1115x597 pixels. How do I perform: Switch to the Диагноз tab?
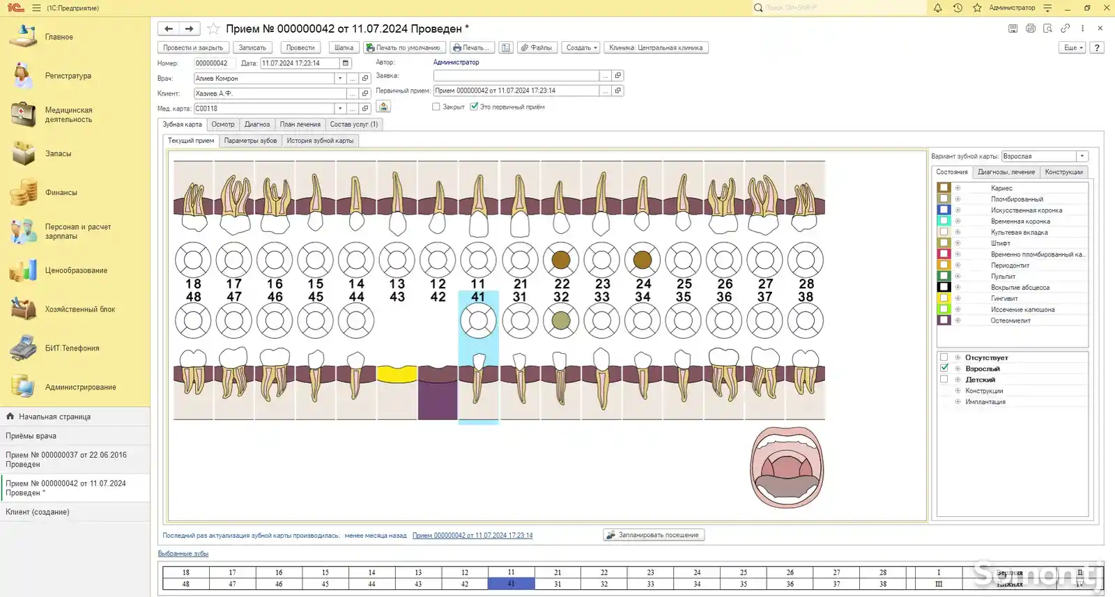click(x=257, y=124)
